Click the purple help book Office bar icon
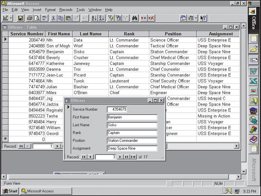The height and width of the screenshot is (196, 261). 253,139
